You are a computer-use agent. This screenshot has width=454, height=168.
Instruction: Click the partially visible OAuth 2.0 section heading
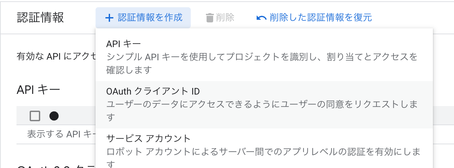tap(56, 166)
